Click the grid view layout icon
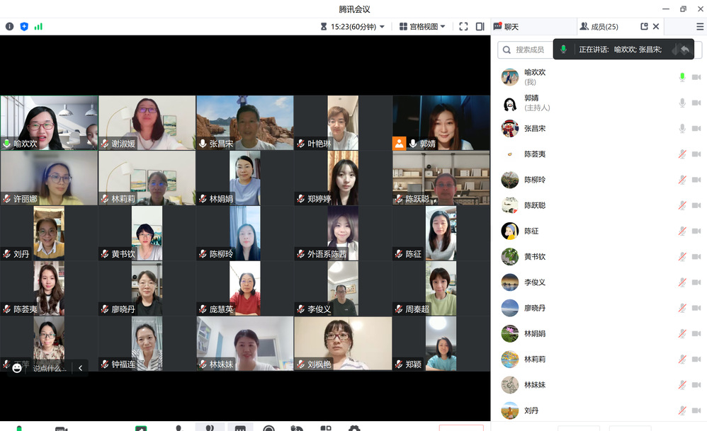707x431 pixels. [403, 27]
